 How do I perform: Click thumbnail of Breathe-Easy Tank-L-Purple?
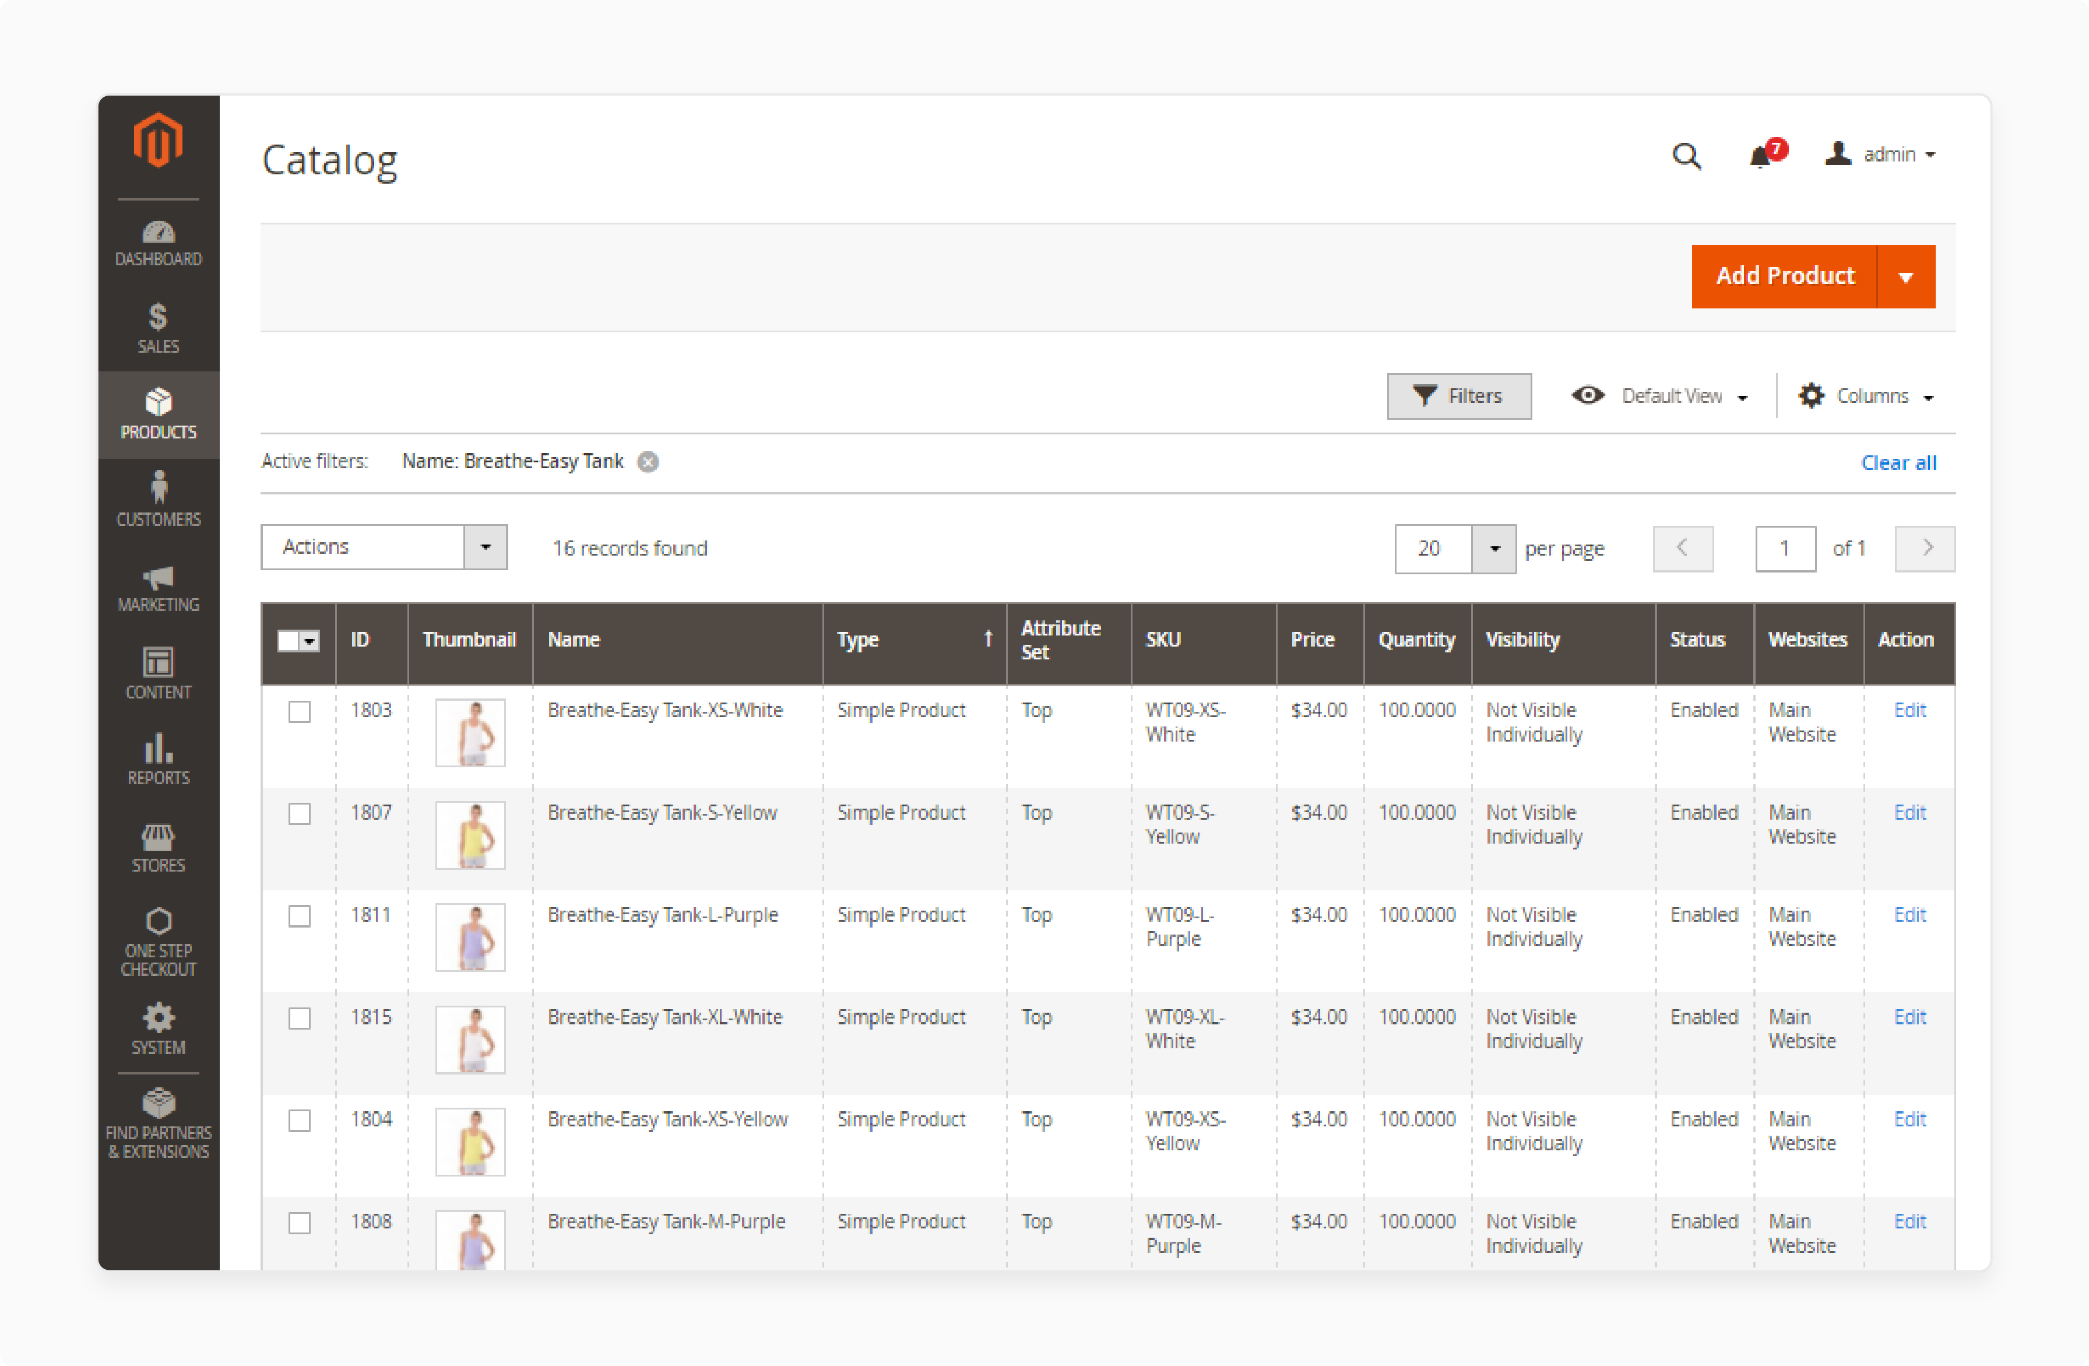click(470, 937)
